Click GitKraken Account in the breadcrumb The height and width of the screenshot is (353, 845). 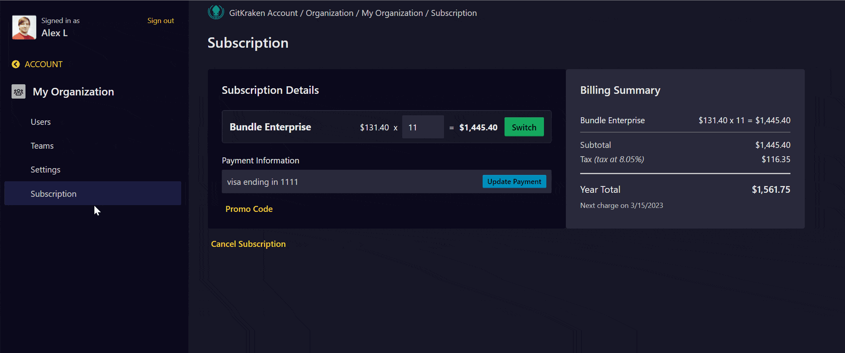click(x=263, y=13)
